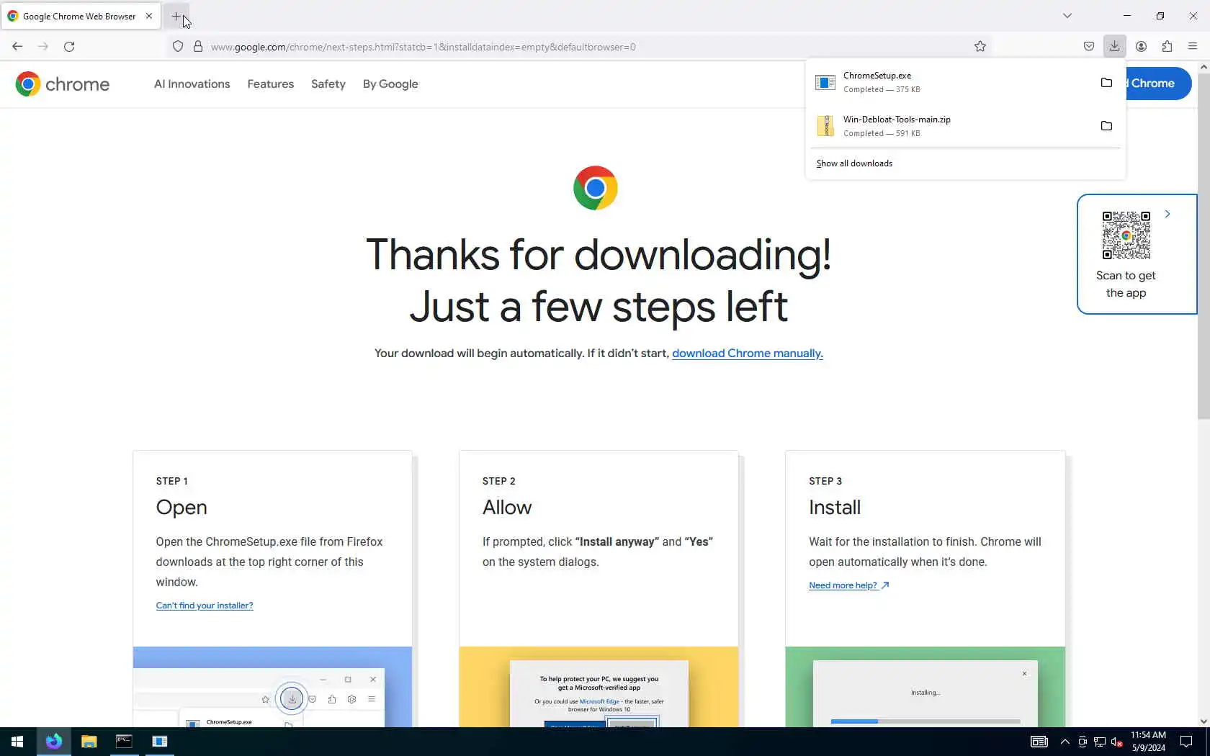Toggle the Firefox downloads panel button
Image resolution: width=1210 pixels, height=756 pixels.
coord(1115,47)
